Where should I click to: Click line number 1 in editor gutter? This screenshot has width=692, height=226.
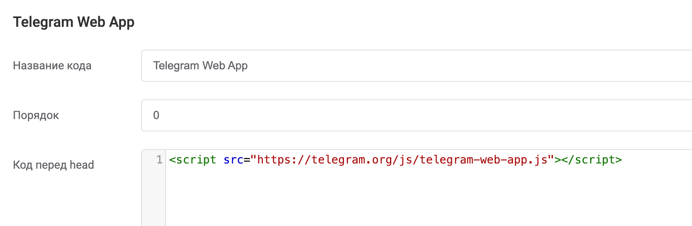[x=159, y=159]
